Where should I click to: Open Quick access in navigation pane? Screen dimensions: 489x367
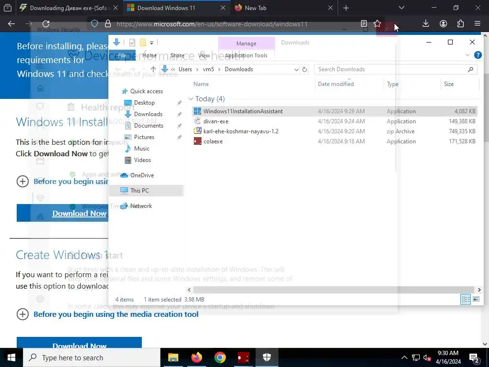pos(146,91)
